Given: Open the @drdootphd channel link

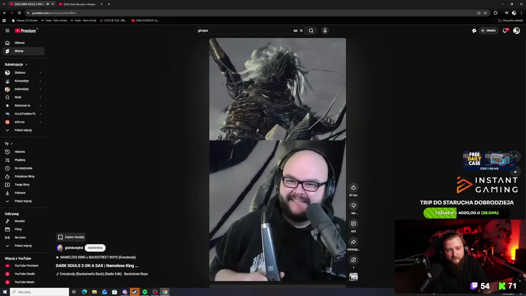Looking at the screenshot, I should pyautogui.click(x=74, y=248).
